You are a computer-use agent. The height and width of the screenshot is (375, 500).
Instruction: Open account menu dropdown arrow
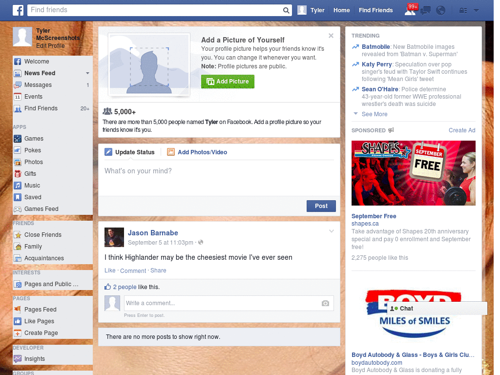click(x=476, y=11)
